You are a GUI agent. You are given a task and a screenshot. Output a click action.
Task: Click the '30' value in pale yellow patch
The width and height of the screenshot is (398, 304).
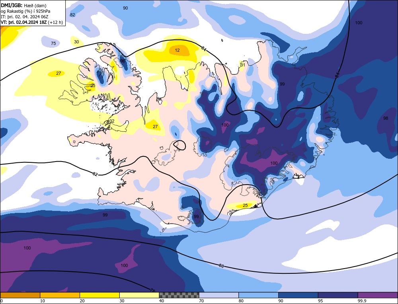pyautogui.click(x=76, y=42)
